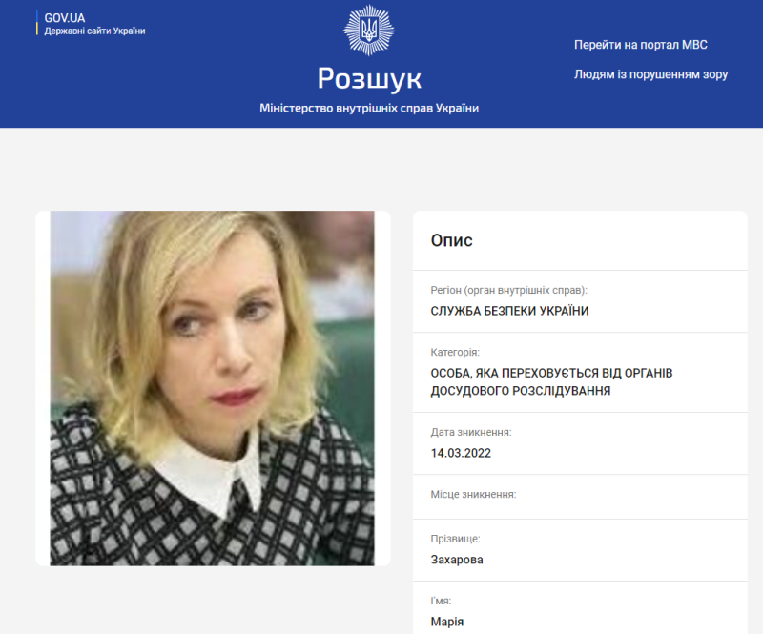Click 'Перейти на портал МВС' link
763x634 pixels.
[x=640, y=45]
